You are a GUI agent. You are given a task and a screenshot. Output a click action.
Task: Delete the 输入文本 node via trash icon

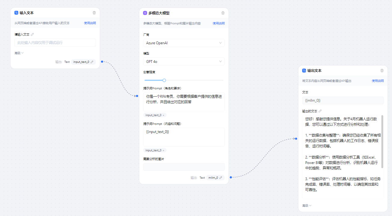tap(94, 13)
